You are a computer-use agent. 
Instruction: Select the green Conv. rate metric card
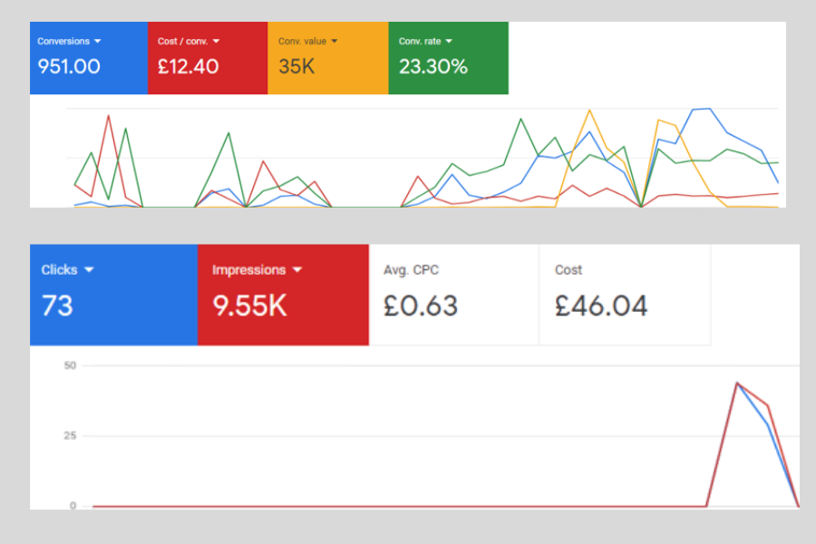pyautogui.click(x=447, y=57)
